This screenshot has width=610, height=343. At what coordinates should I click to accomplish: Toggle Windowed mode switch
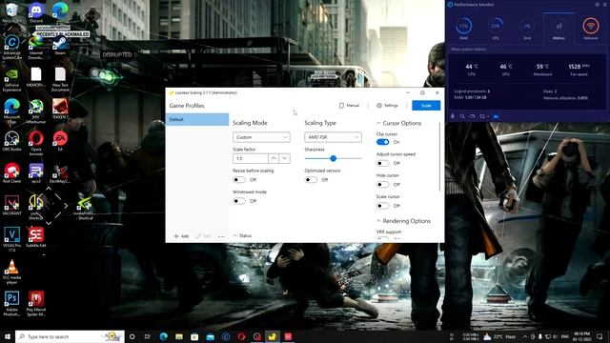pos(239,201)
